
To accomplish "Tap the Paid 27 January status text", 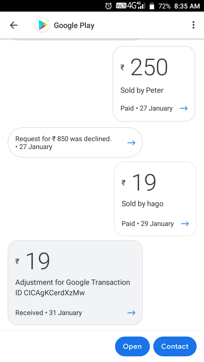I will [x=146, y=108].
